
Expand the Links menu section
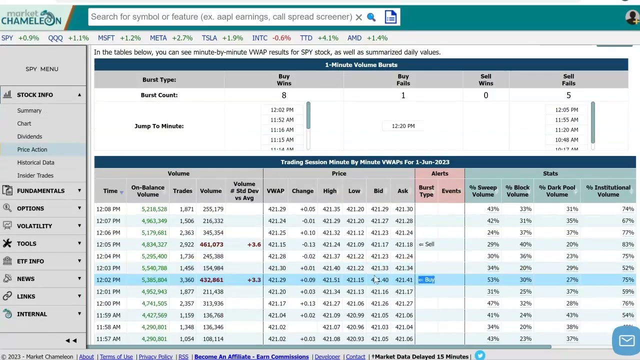(x=79, y=296)
